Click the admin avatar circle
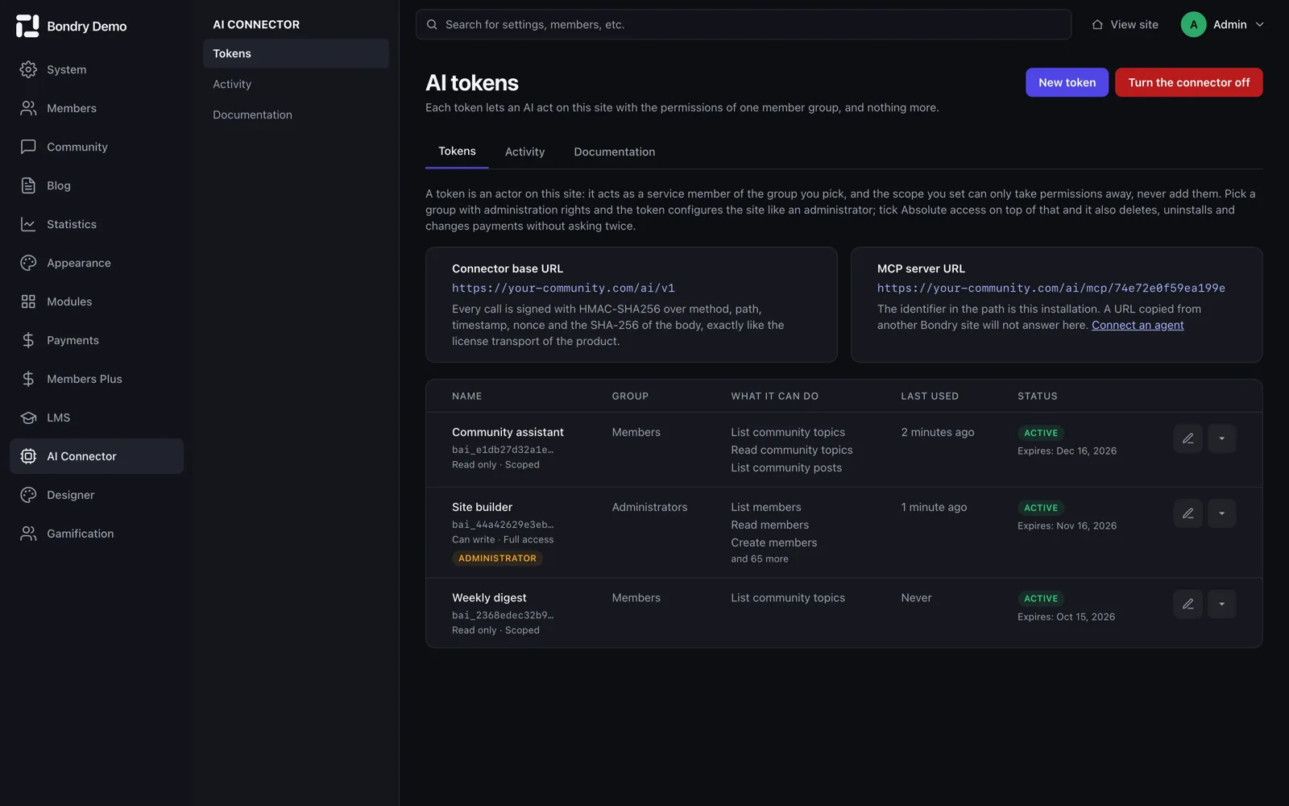This screenshot has height=806, width=1289. click(1193, 24)
